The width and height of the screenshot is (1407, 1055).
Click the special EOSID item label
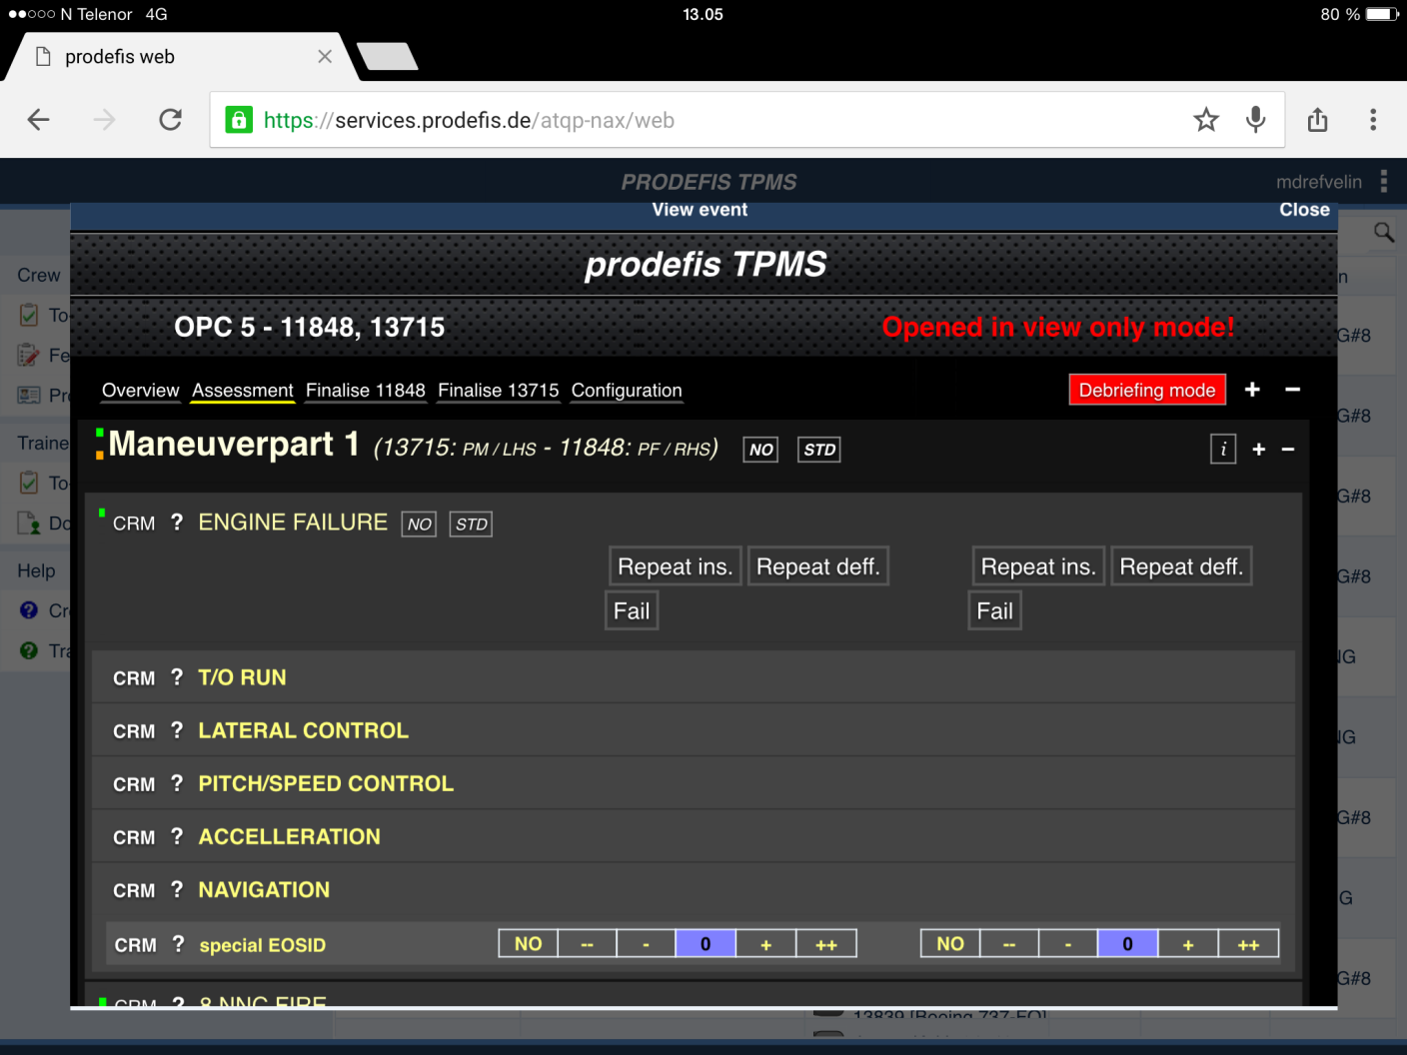coord(263,945)
